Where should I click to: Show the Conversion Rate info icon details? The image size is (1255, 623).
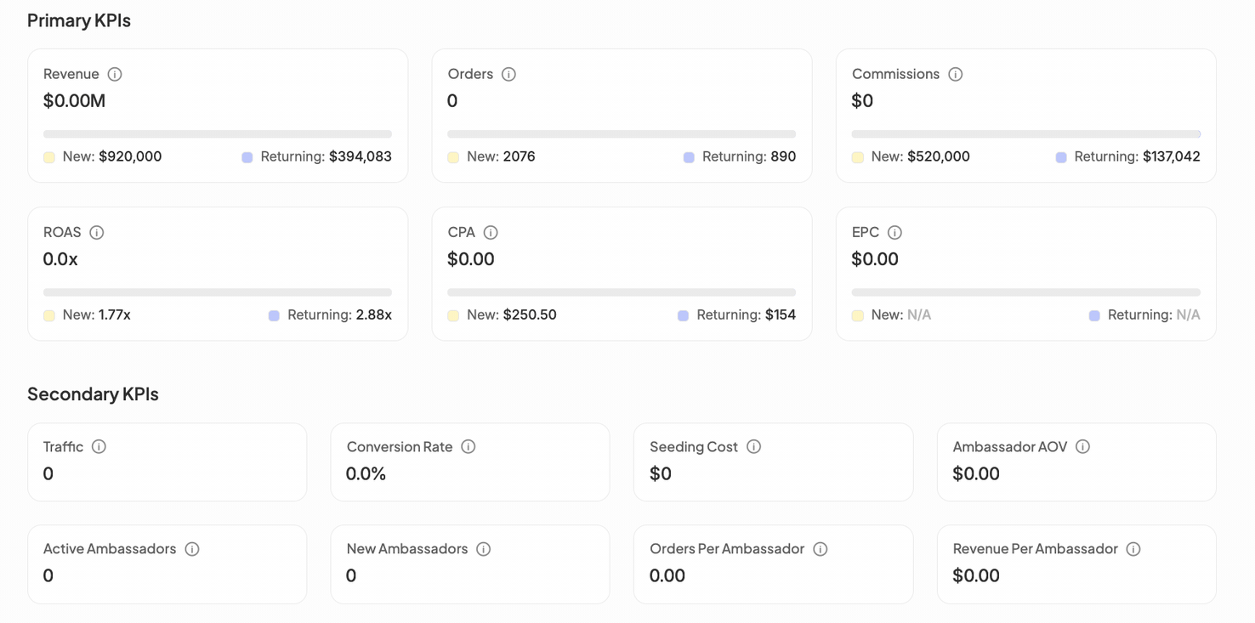[468, 446]
